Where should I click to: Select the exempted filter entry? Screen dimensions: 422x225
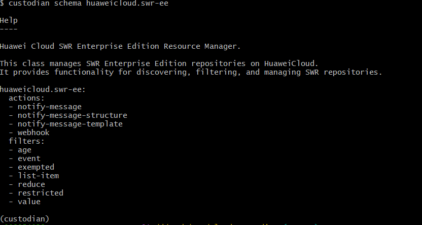click(36, 167)
